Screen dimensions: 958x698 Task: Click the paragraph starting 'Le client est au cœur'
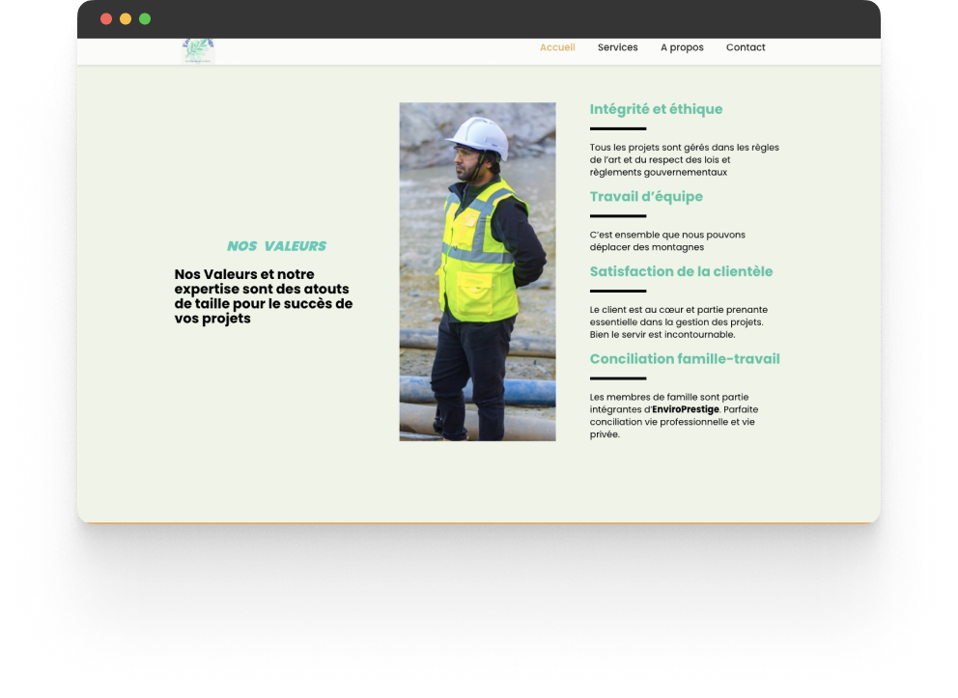678,322
